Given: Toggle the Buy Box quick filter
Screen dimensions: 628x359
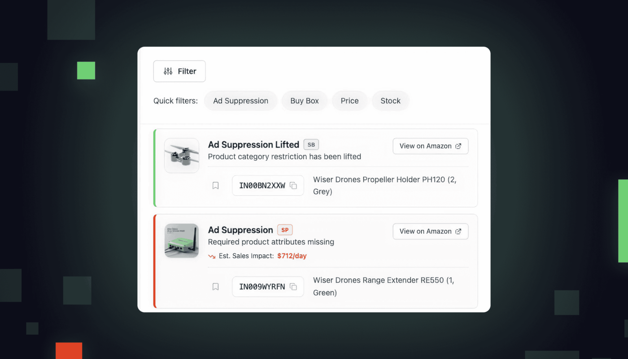Looking at the screenshot, I should pos(305,101).
